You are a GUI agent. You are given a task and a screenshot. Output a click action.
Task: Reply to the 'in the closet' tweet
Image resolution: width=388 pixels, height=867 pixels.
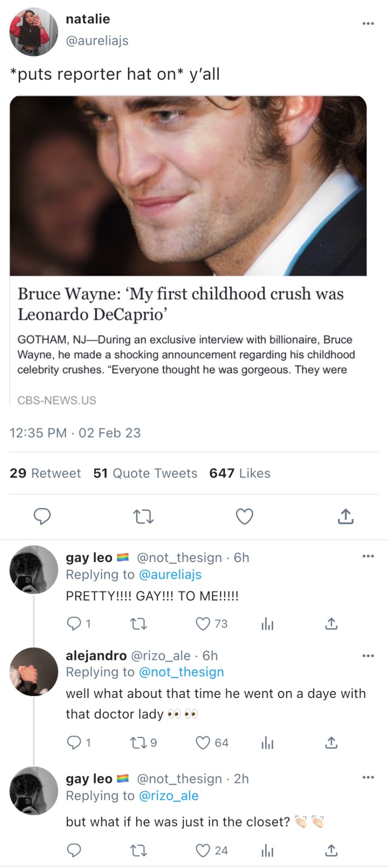point(74,851)
